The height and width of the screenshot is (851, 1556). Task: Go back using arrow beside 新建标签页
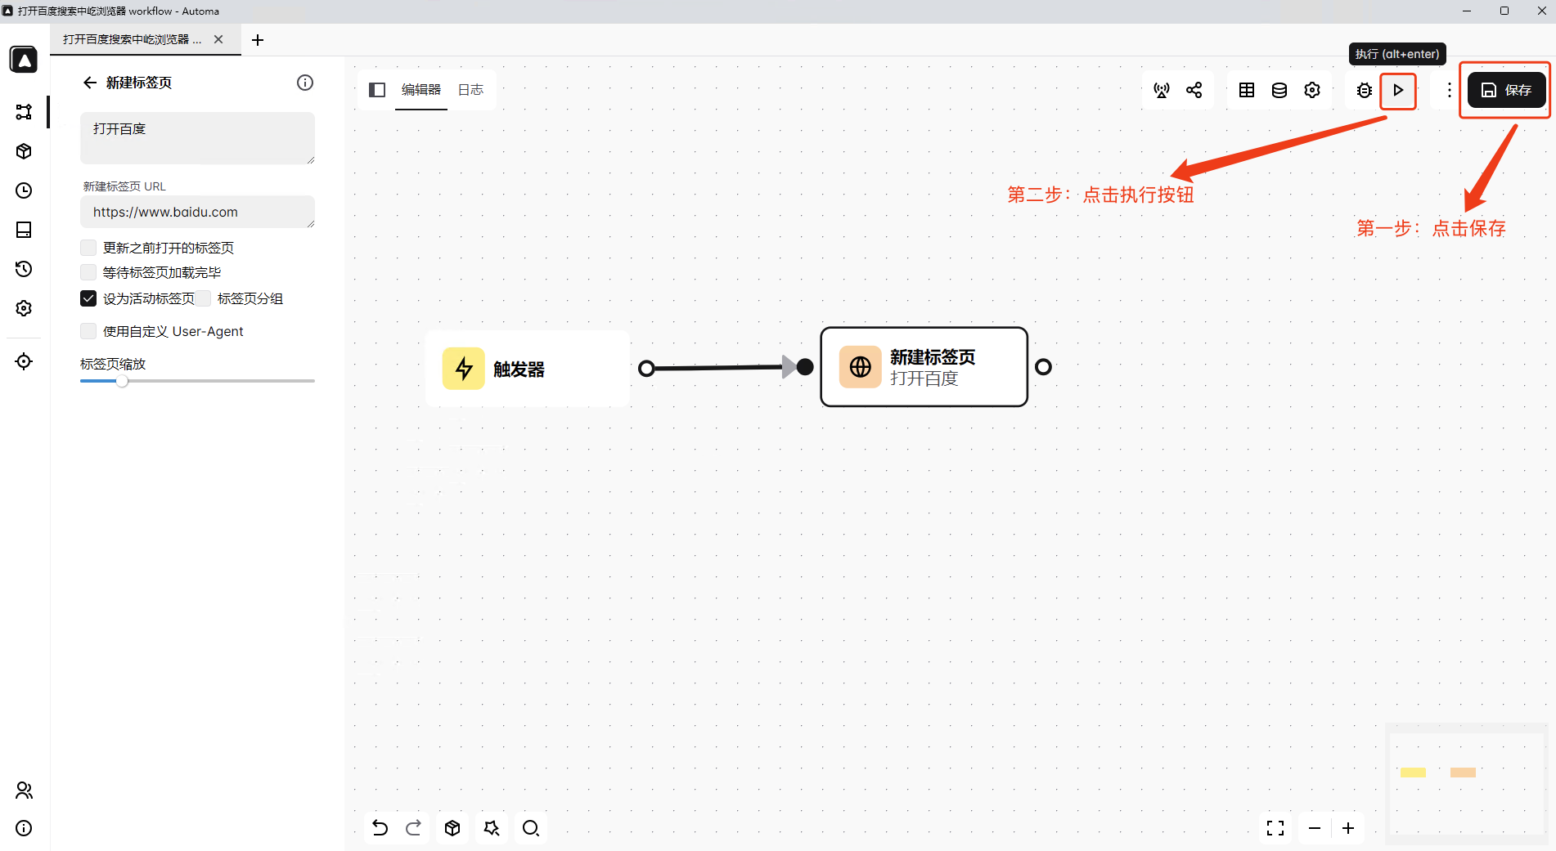(x=90, y=83)
